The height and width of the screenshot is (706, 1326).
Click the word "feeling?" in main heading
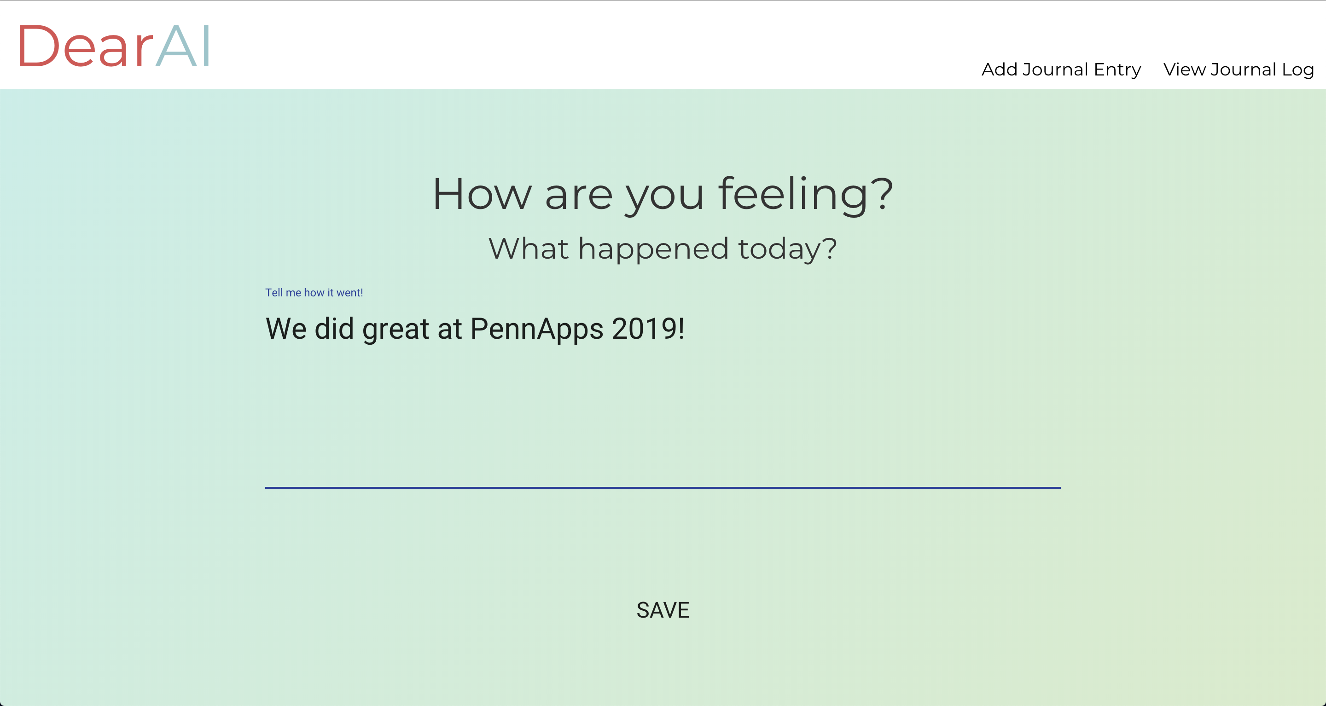(806, 194)
